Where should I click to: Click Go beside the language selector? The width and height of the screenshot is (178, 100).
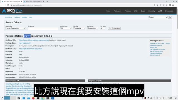170,17
